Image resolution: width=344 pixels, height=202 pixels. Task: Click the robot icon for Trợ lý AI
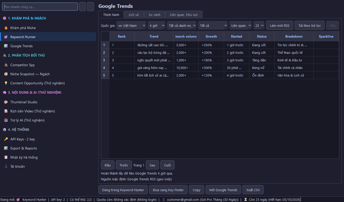tap(6, 120)
